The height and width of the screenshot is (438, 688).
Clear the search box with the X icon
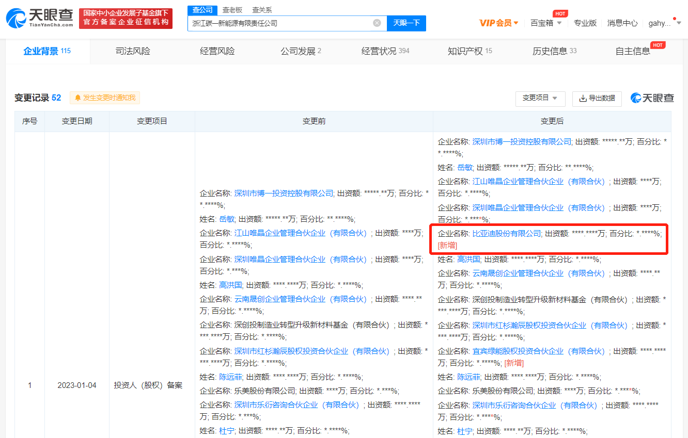tap(377, 23)
